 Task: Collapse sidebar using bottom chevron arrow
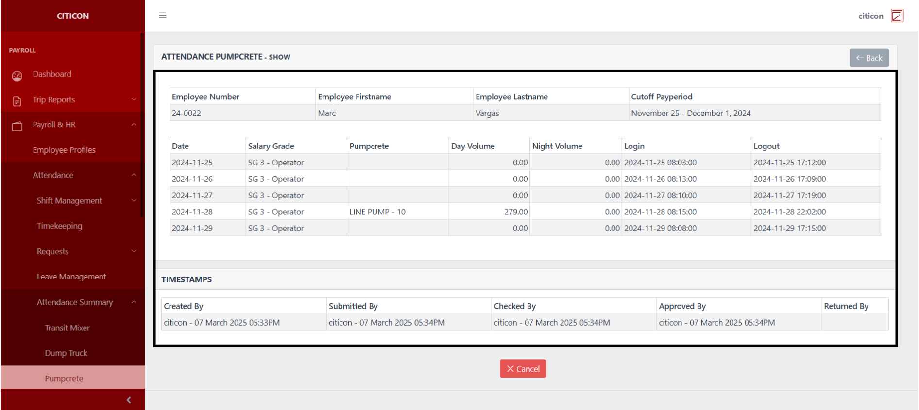coord(129,400)
